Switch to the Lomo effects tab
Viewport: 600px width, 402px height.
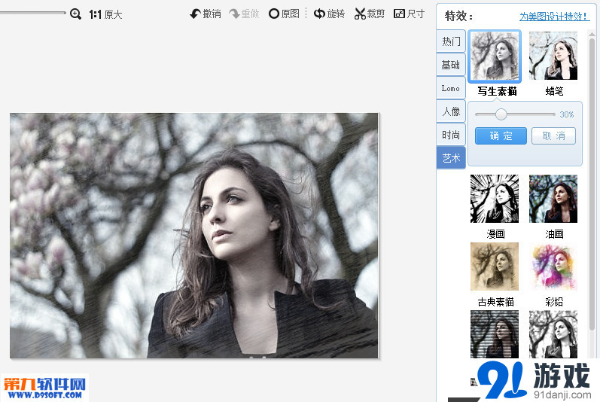pos(451,88)
